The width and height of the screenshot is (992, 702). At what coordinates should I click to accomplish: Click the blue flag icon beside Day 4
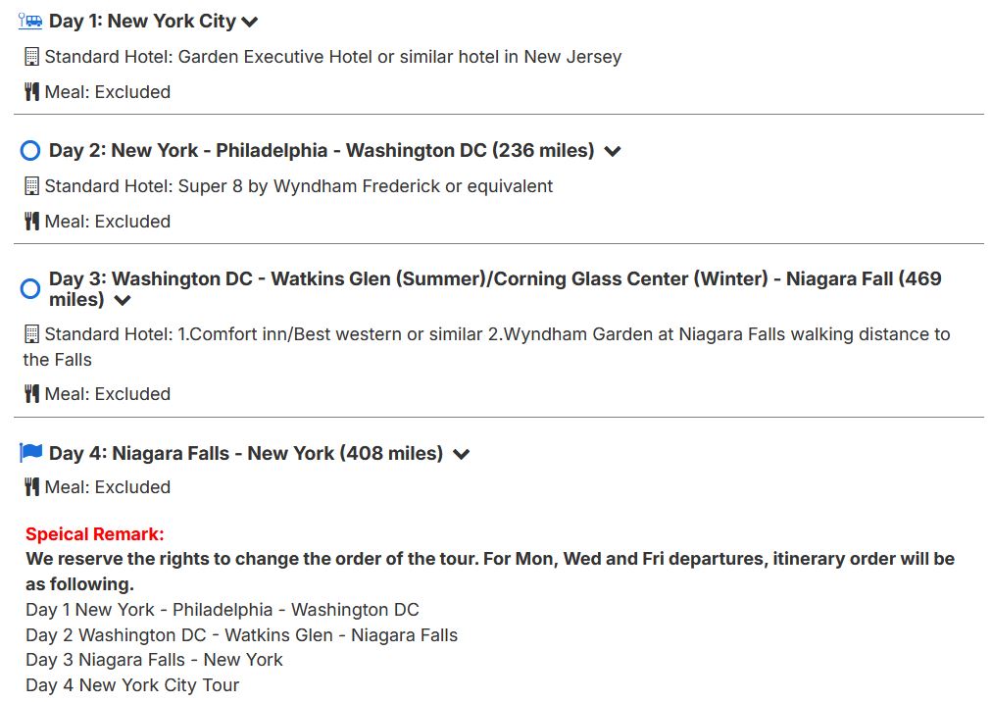tap(31, 453)
